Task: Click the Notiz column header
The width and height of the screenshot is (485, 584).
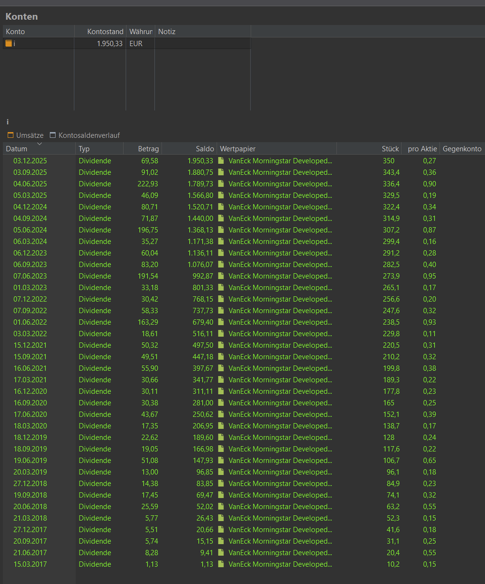Action: coord(203,32)
